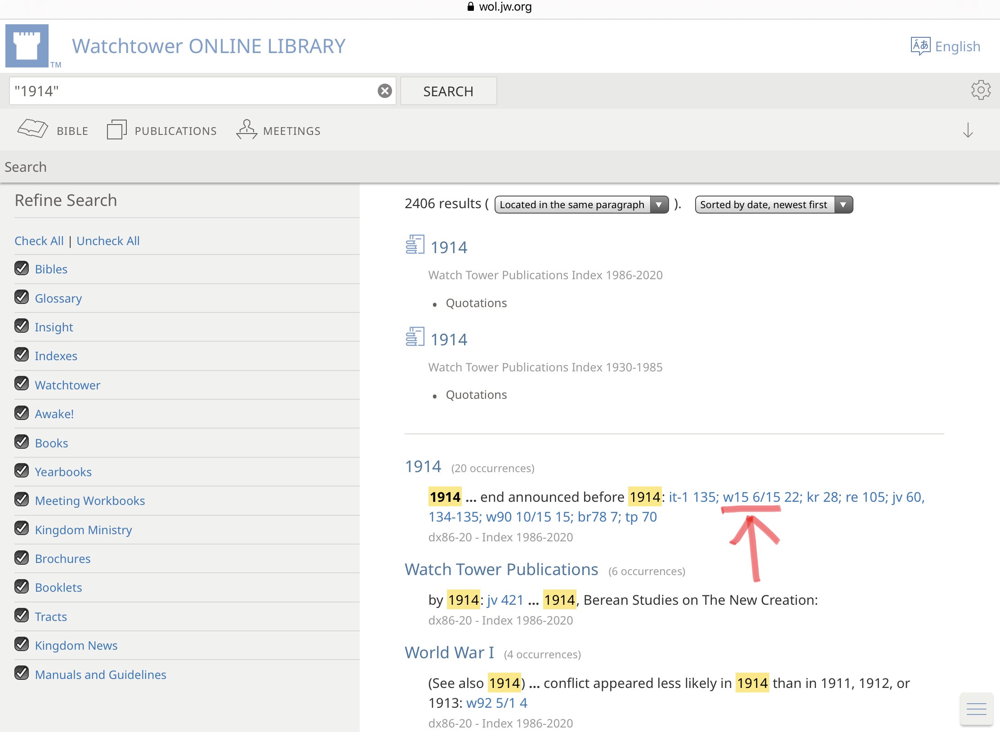Click the open Bible icon

coord(32,129)
